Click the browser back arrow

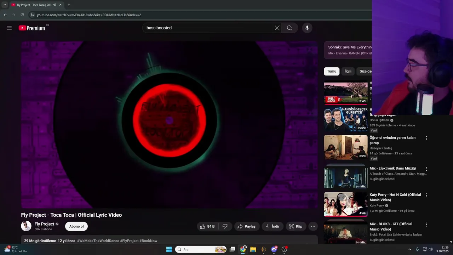tap(5, 15)
